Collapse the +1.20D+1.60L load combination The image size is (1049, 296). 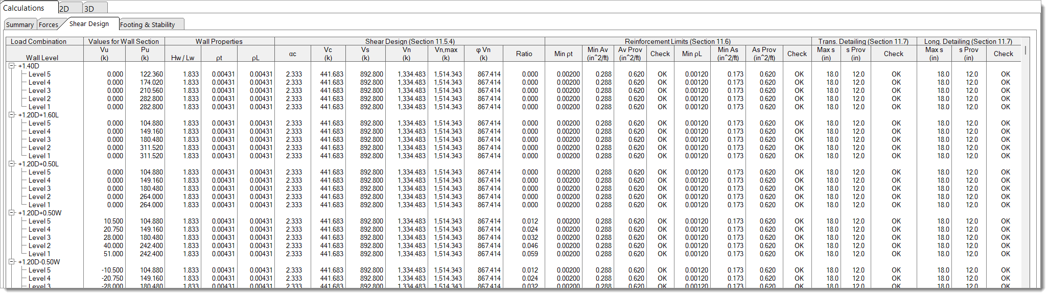click(x=12, y=115)
